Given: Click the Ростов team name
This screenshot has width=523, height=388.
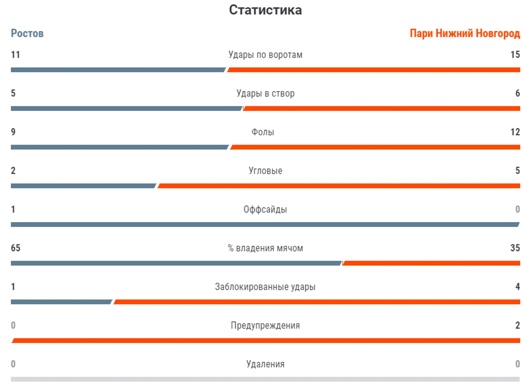Looking at the screenshot, I should (27, 33).
